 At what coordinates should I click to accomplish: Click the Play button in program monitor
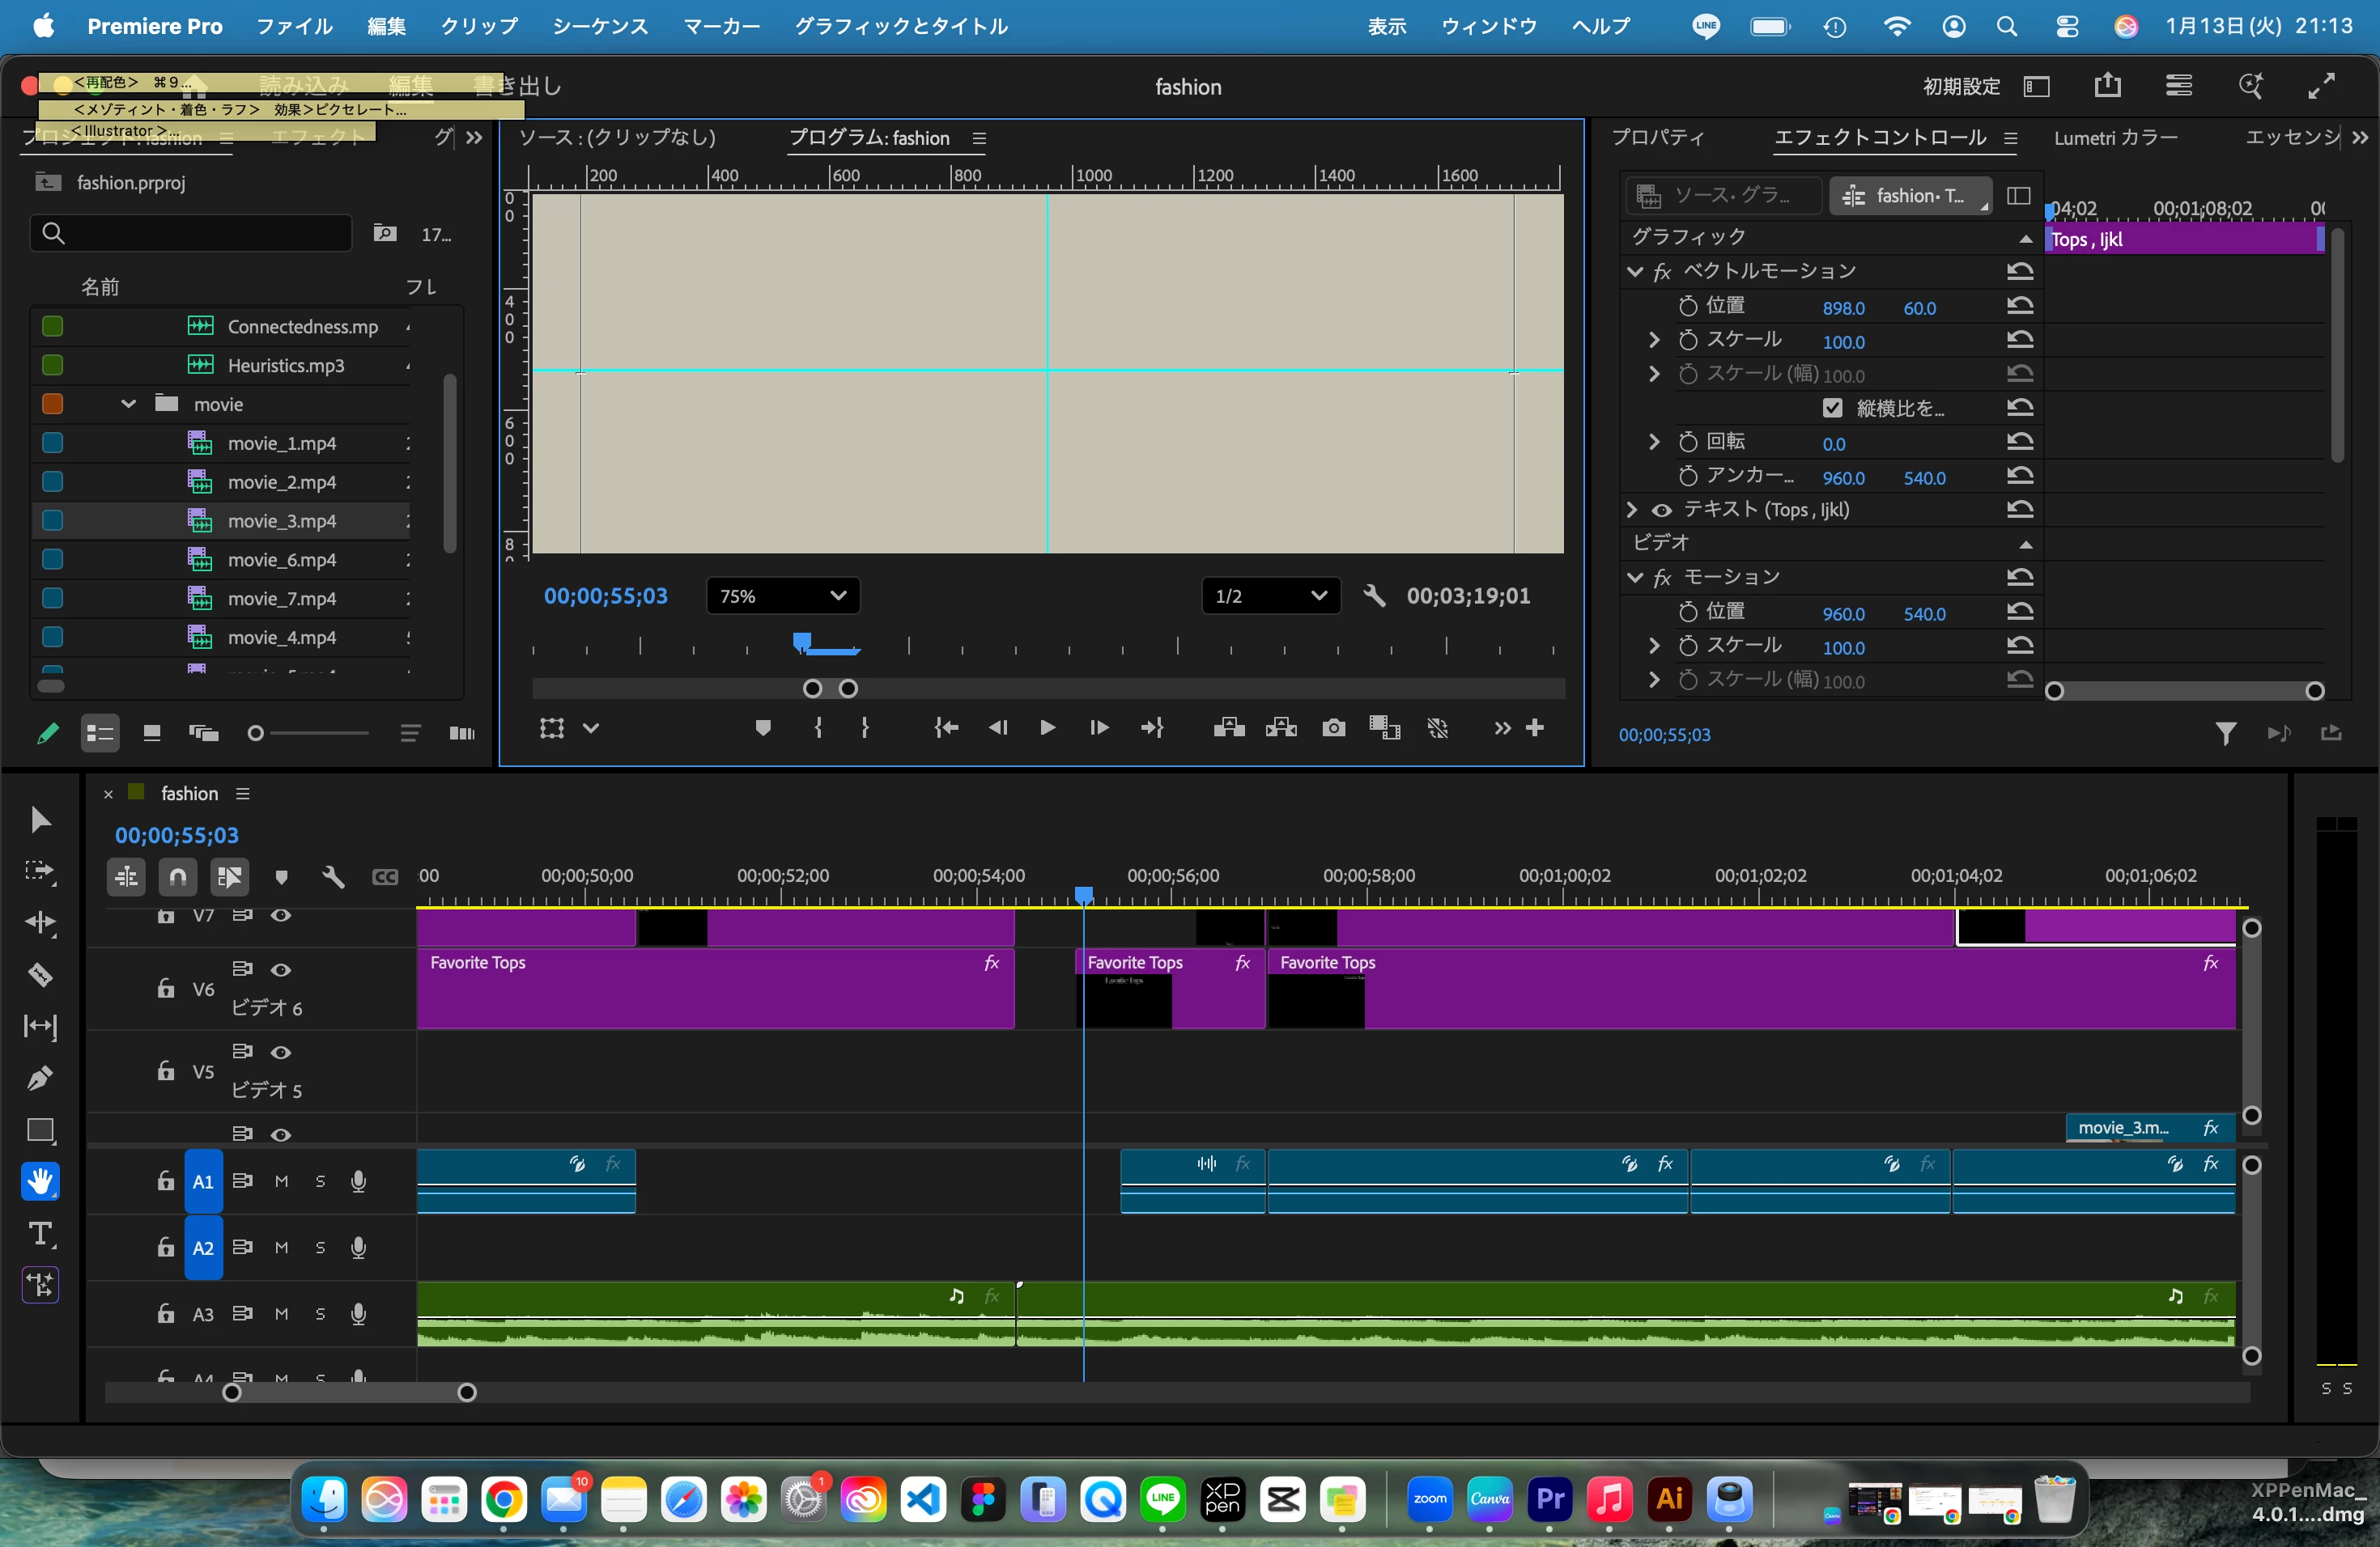1047,727
